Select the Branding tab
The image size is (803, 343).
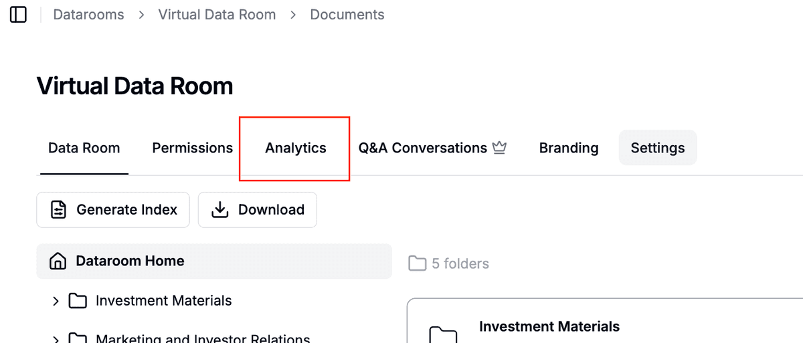tap(569, 148)
